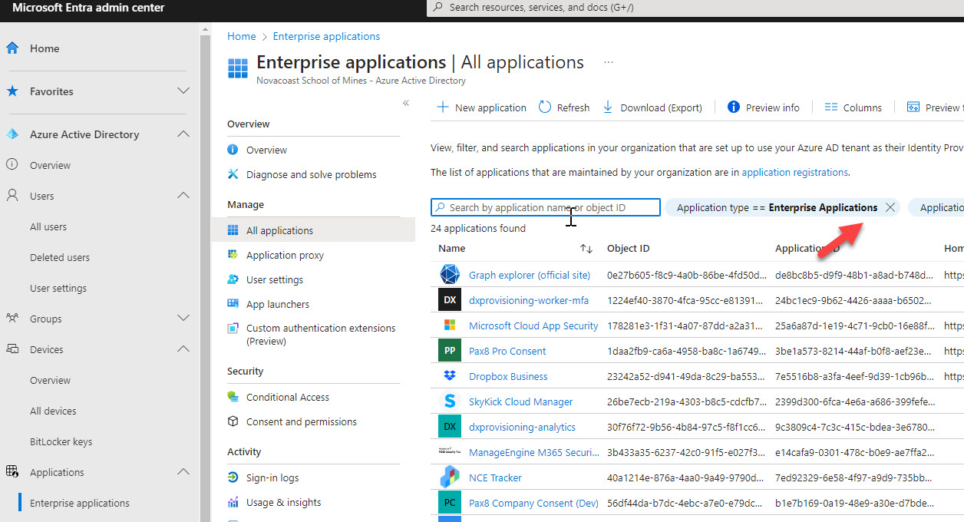The height and width of the screenshot is (522, 964).
Task: Collapse the Azure Active Directory section
Action: coord(183,134)
